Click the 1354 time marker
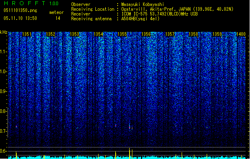Viewport: 250px width, 159px height. tap(99, 34)
